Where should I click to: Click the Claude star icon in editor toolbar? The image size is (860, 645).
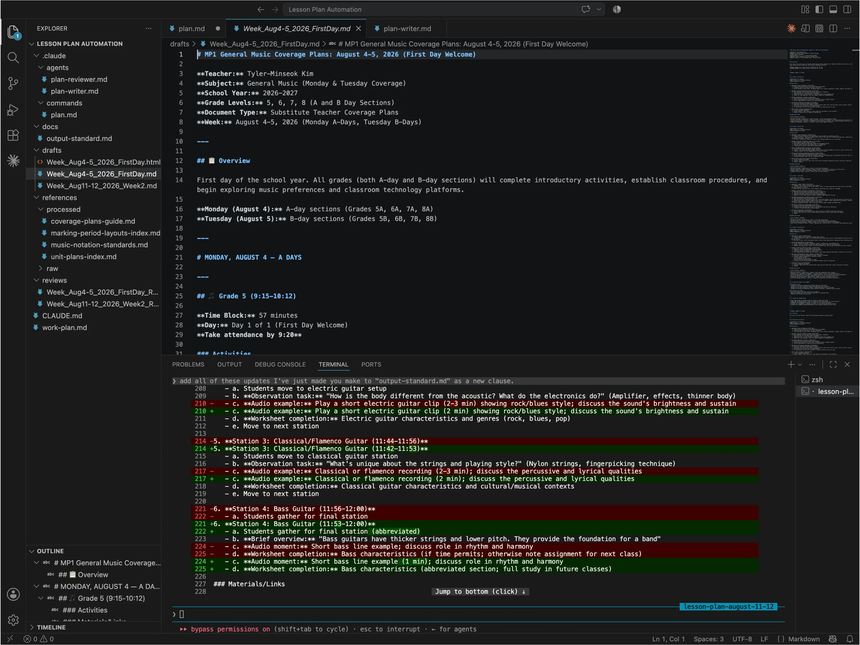(x=791, y=28)
